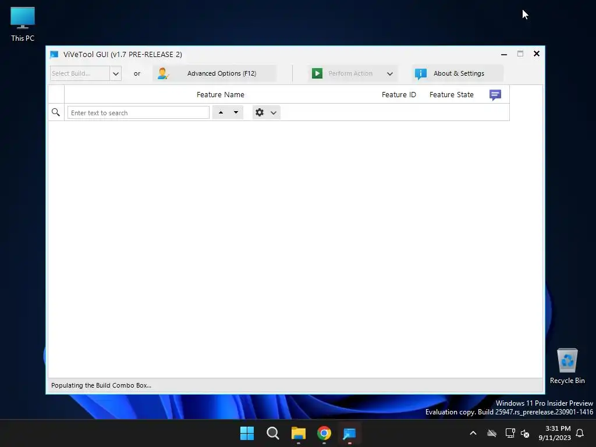Open Advanced Options (F12)
Image resolution: width=596 pixels, height=447 pixels.
[215, 73]
